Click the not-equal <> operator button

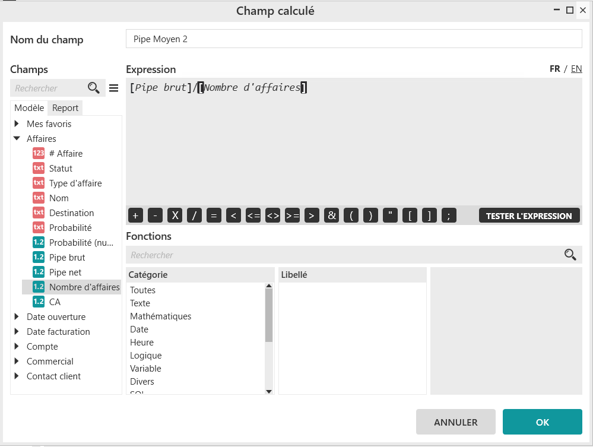tap(272, 215)
